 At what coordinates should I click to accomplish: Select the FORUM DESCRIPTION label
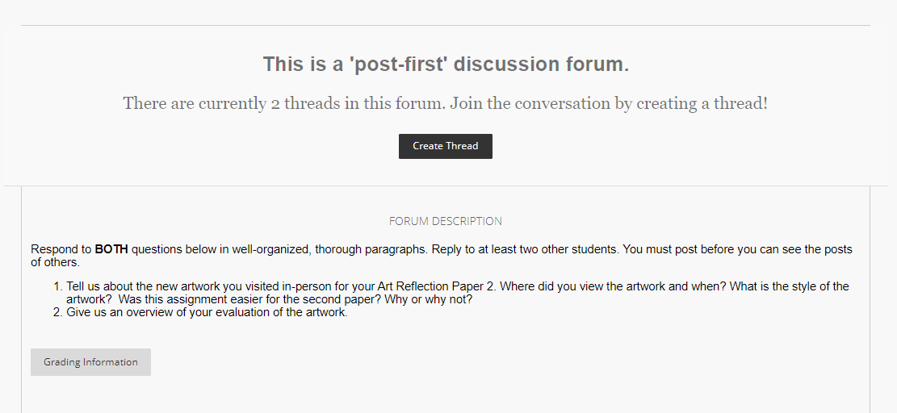[x=445, y=221]
